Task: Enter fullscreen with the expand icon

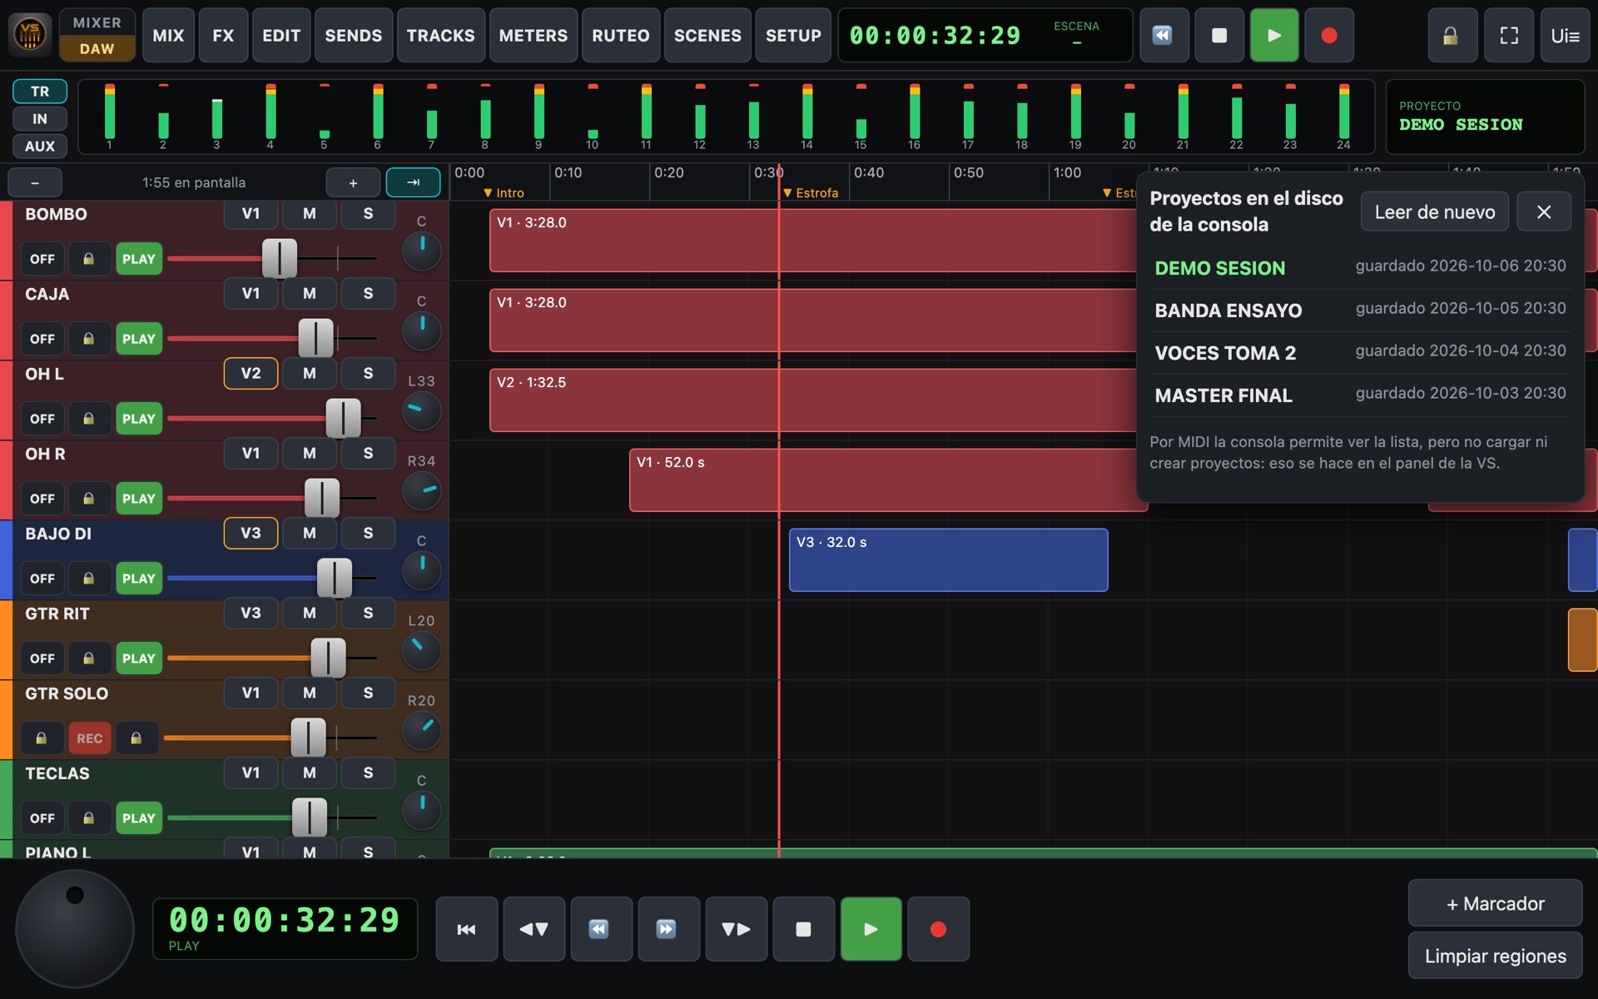Action: click(x=1509, y=36)
